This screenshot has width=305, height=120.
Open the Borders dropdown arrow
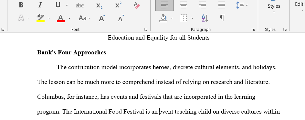click(192, 18)
